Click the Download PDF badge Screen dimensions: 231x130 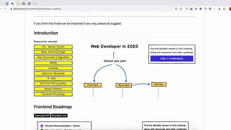point(42,116)
